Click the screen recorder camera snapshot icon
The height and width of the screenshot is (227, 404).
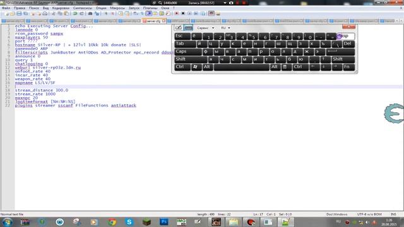(231, 3)
